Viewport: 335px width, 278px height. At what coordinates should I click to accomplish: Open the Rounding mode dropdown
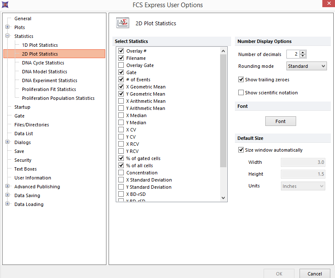(307, 66)
